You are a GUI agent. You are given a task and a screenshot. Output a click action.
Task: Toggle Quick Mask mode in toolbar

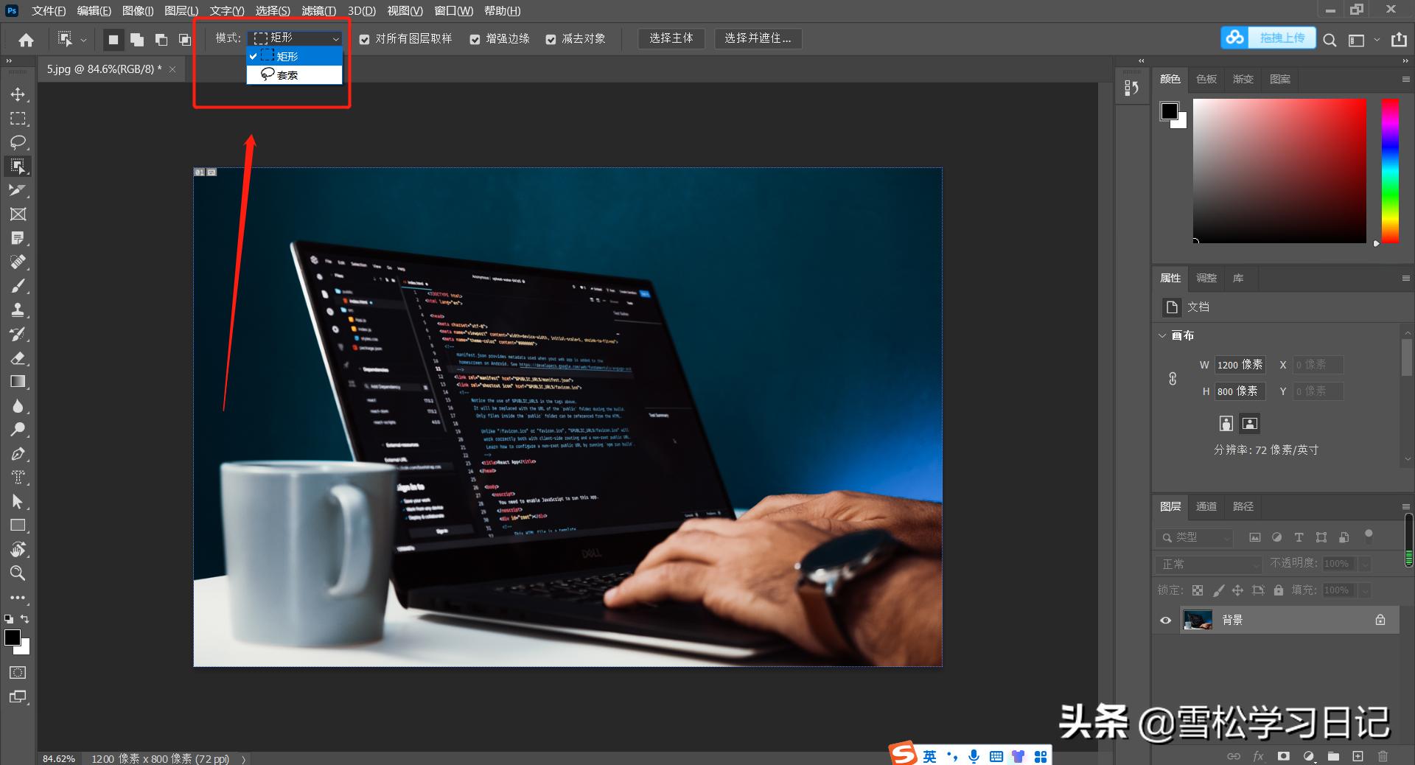(x=18, y=672)
